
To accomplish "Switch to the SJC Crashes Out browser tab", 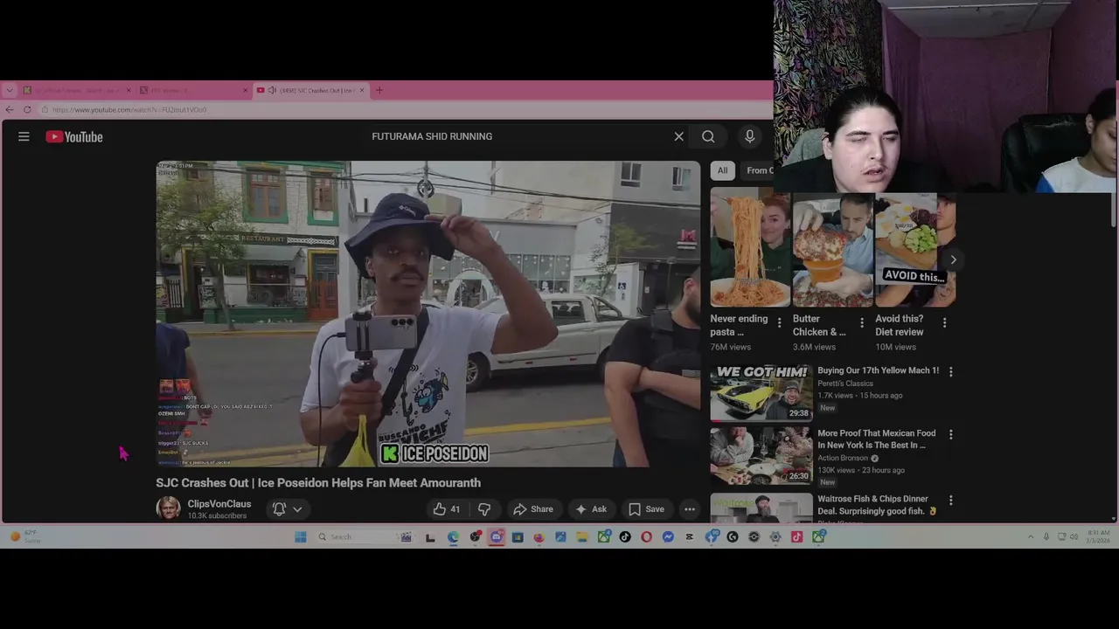I will click(x=310, y=90).
